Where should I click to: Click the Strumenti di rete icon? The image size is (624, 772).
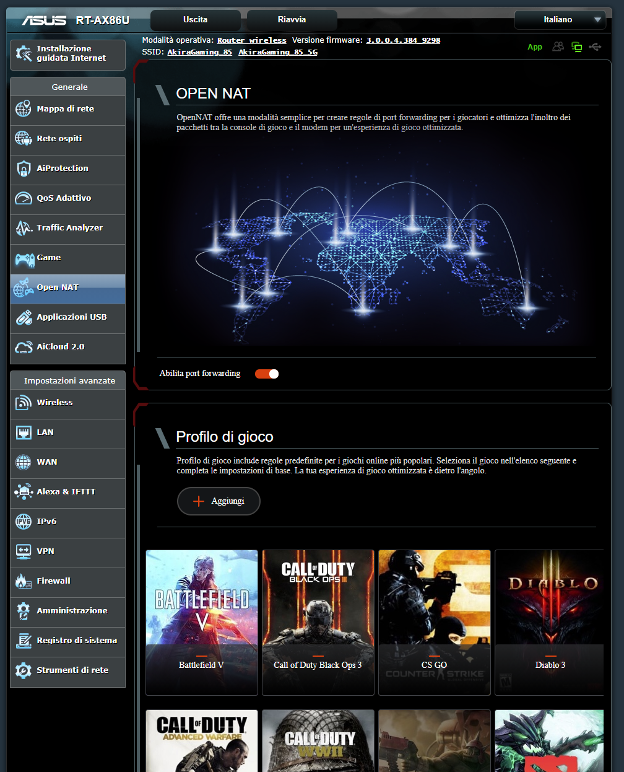(x=24, y=670)
